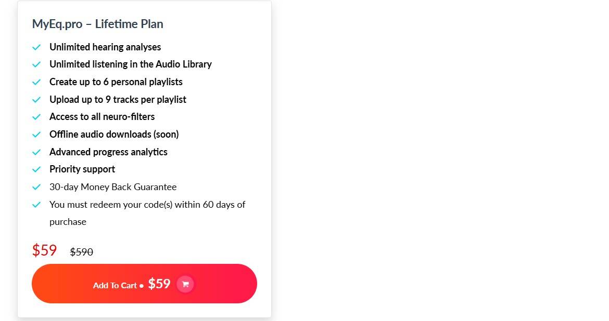The height and width of the screenshot is (321, 609).
Task: Click the shopping cart icon on the button
Action: pyautogui.click(x=185, y=284)
